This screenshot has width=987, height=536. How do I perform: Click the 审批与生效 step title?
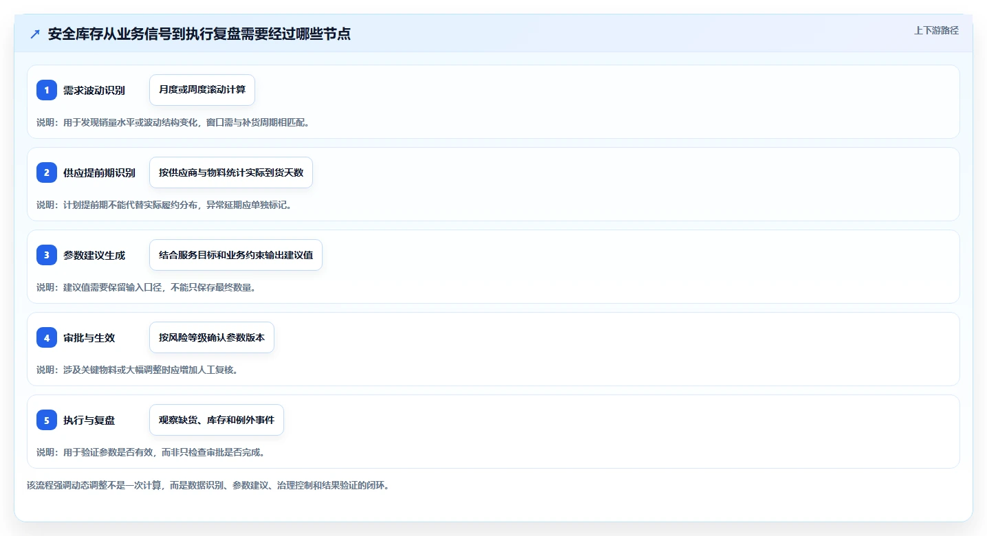(x=89, y=337)
